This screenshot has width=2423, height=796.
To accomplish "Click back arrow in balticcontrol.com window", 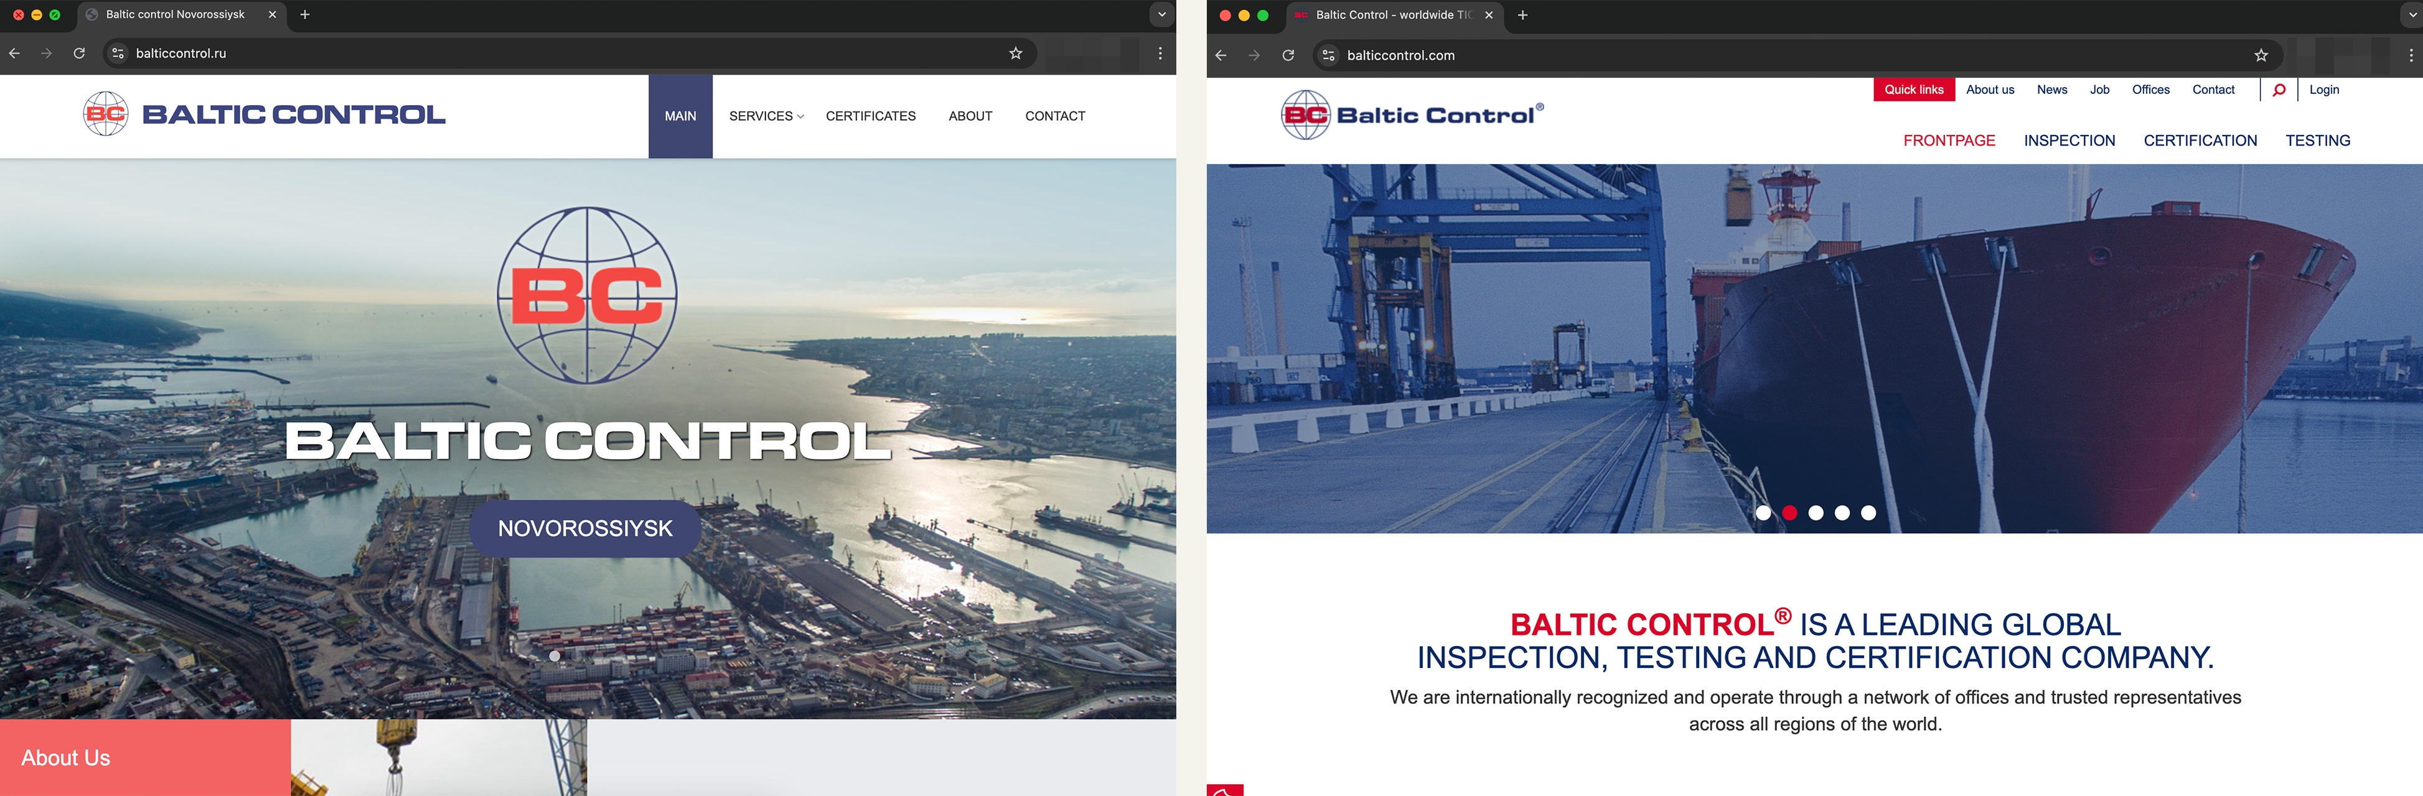I will tap(1221, 55).
